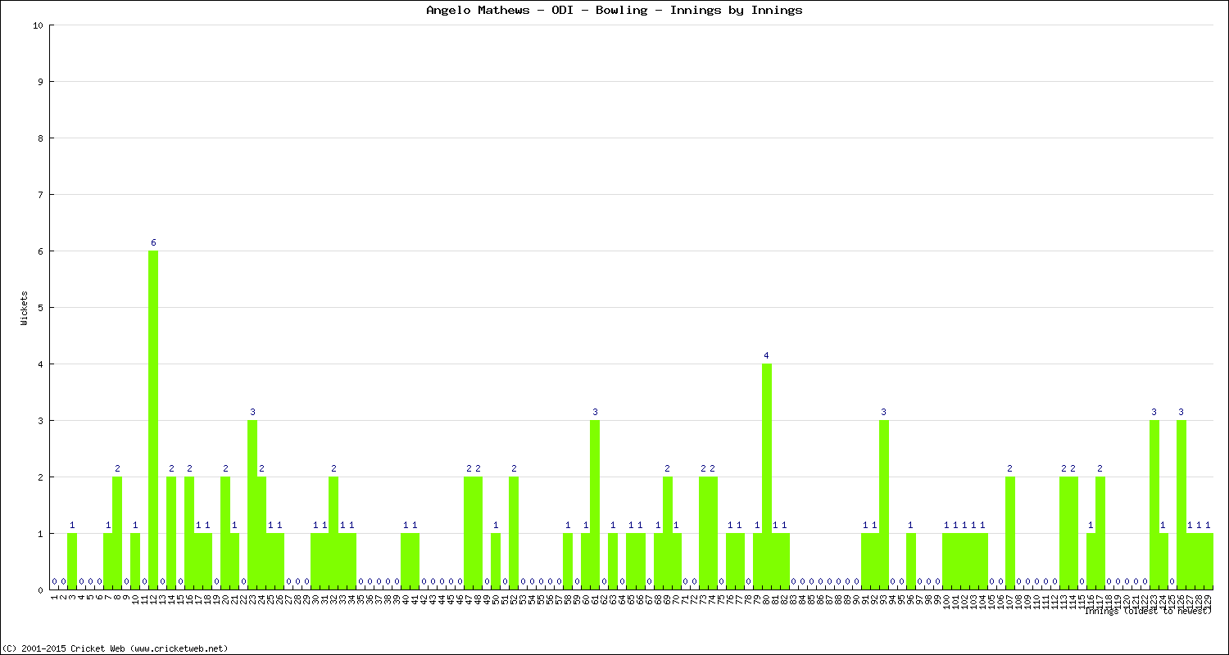This screenshot has height=655, width=1229.
Task: Click the x-axis innings label '100'
Action: [947, 601]
